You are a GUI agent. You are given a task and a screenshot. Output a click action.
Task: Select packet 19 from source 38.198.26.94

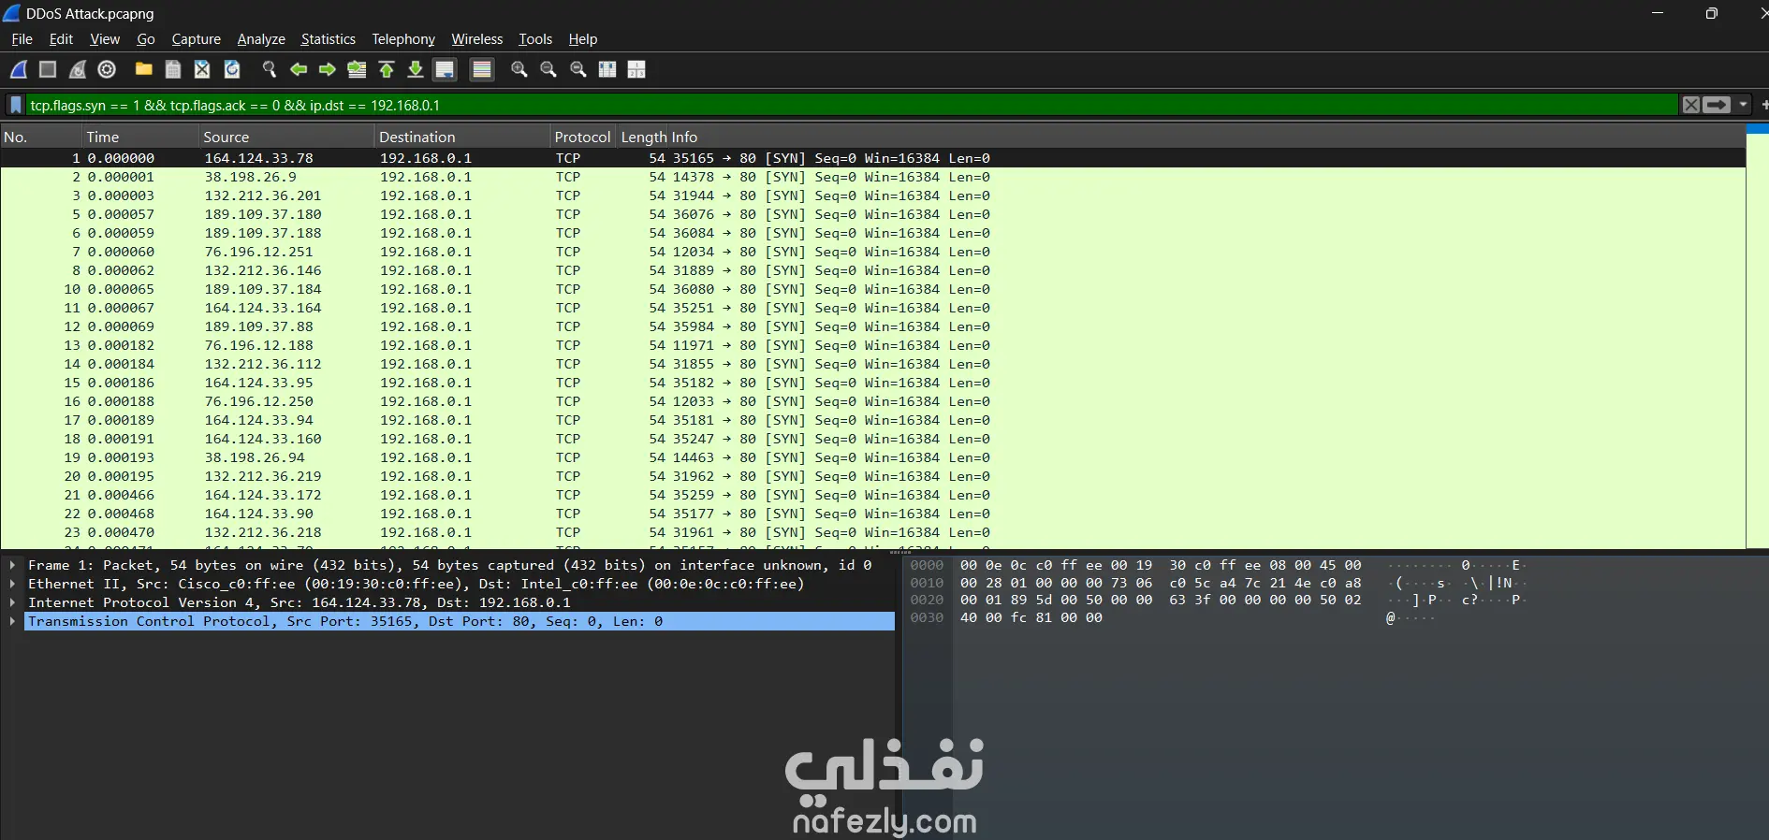(872, 457)
